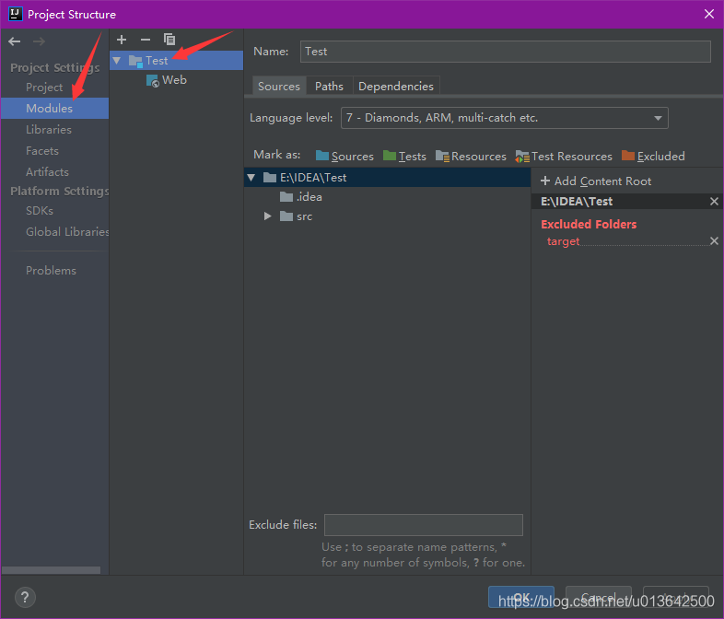724x619 pixels.
Task: Click the Cancel button
Action: point(599,597)
